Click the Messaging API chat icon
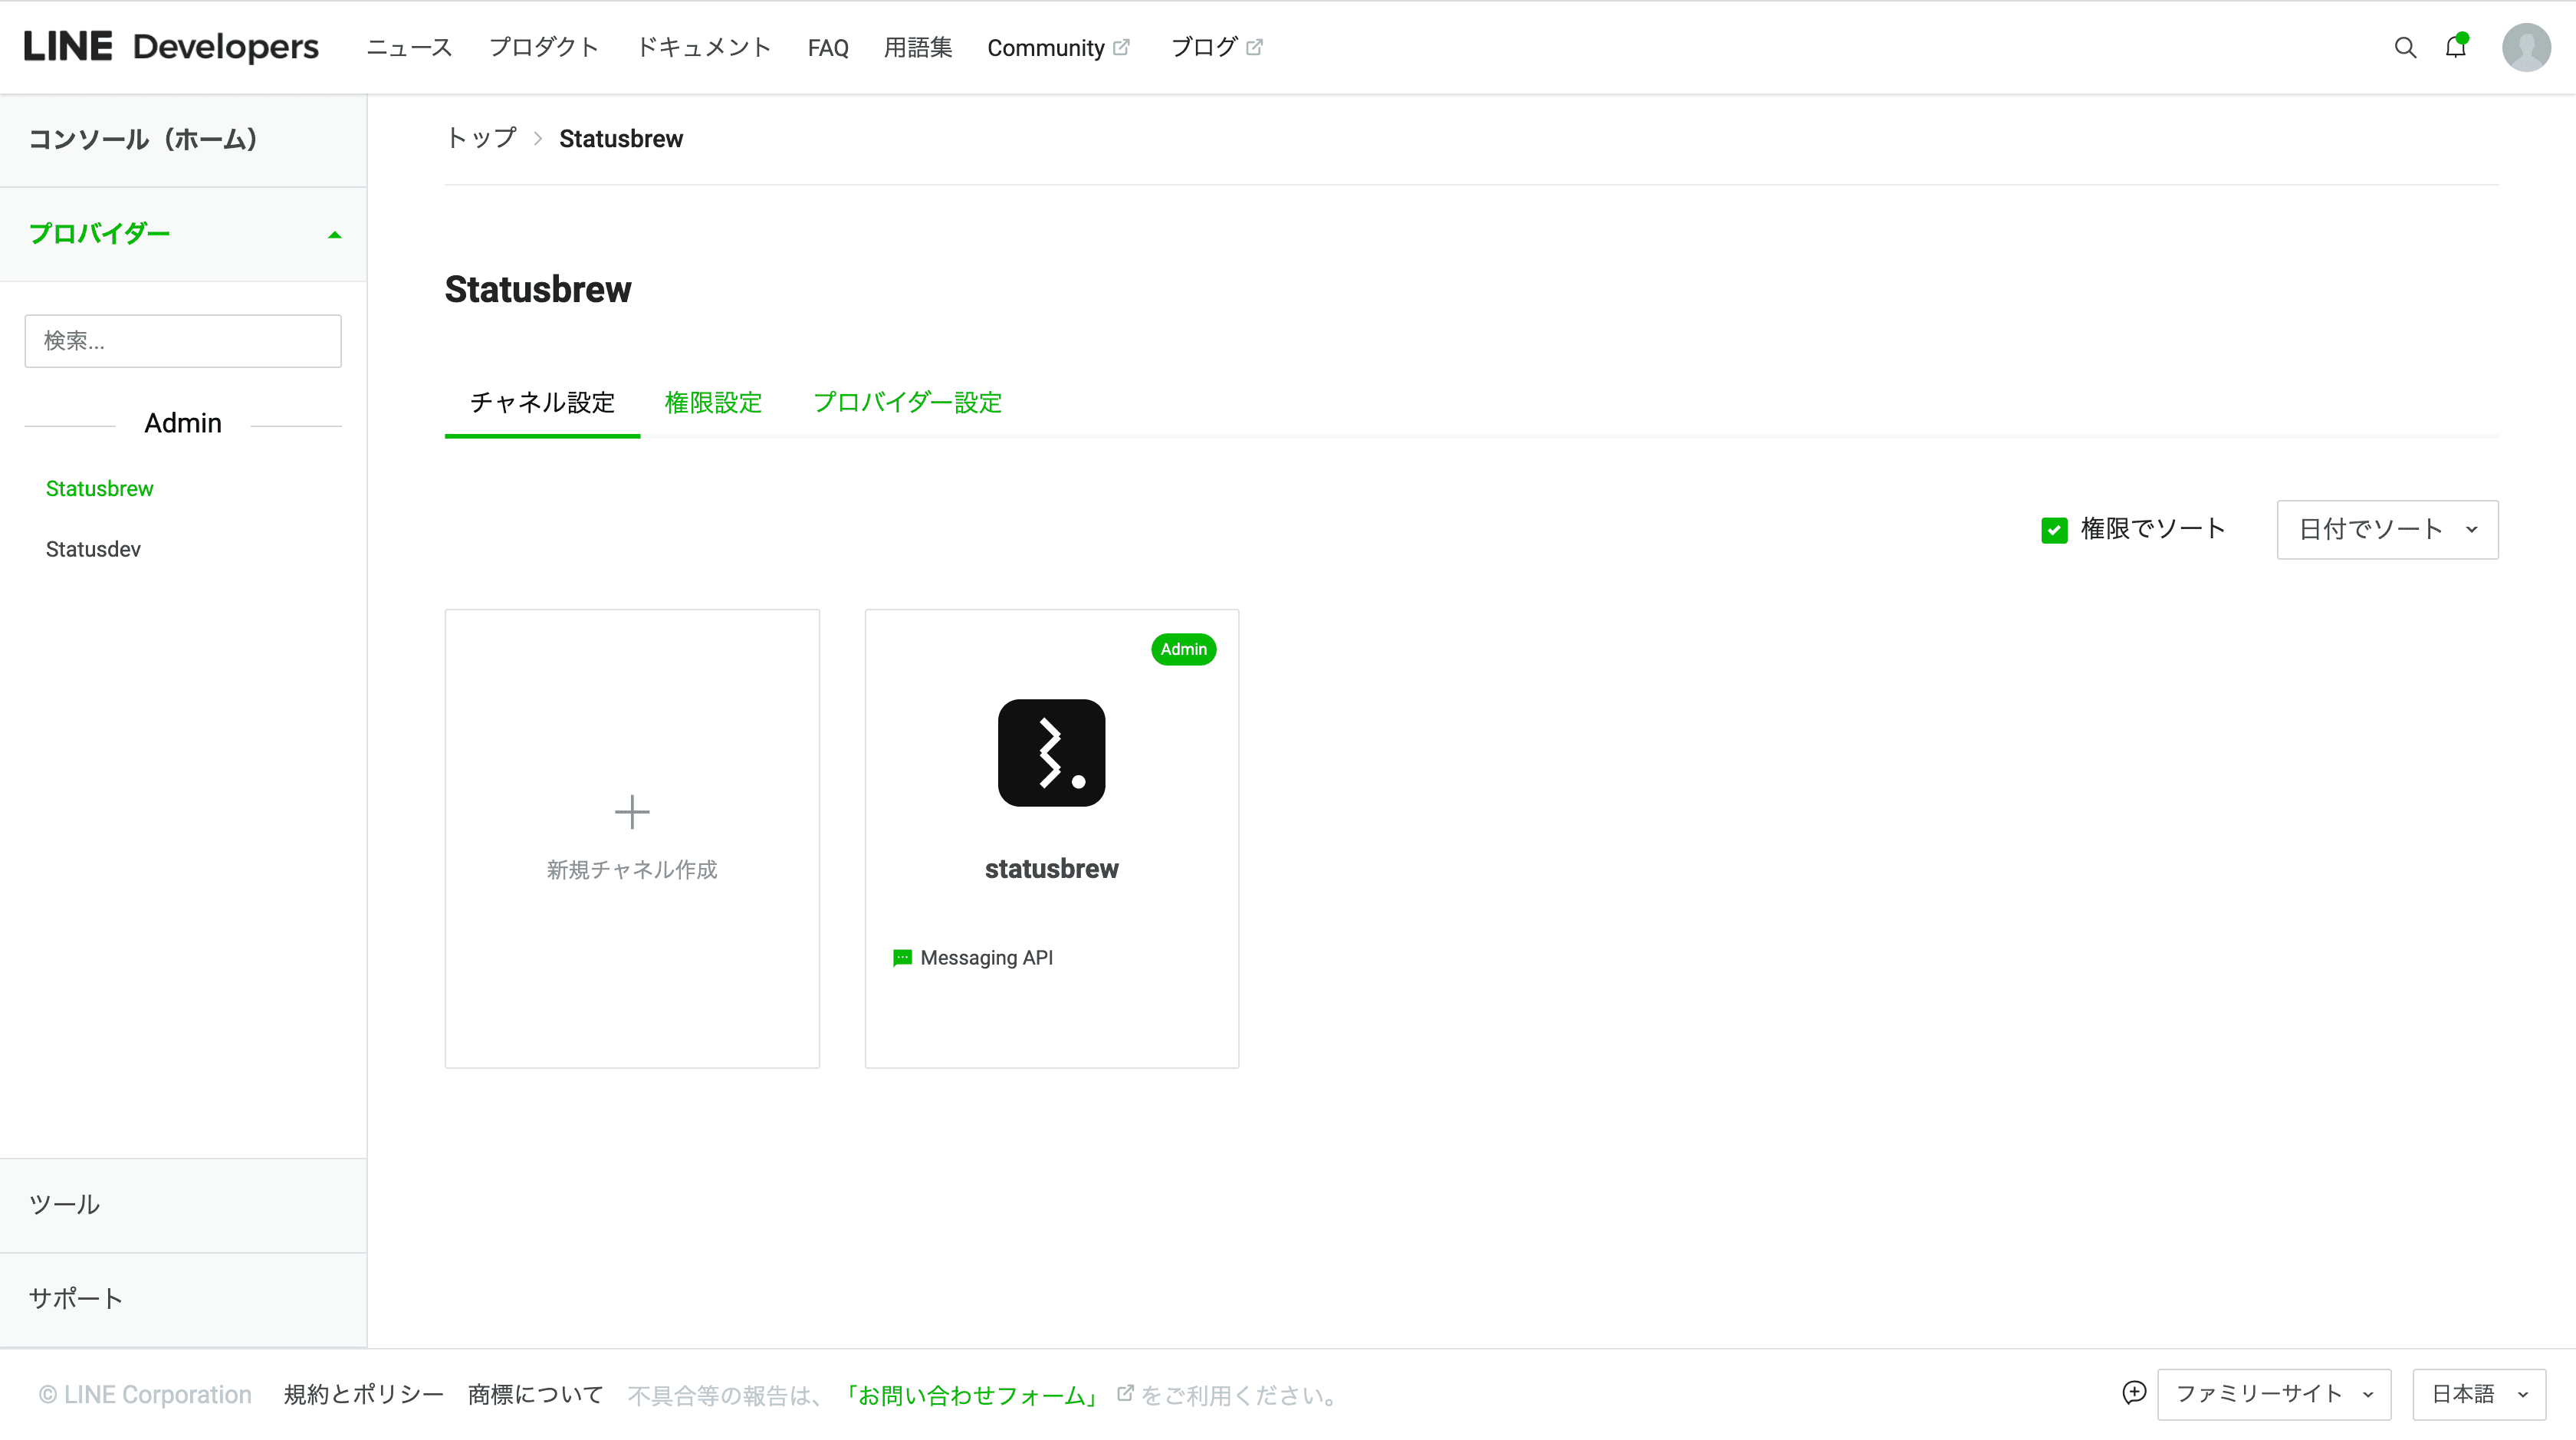Image resolution: width=2576 pixels, height=1440 pixels. click(x=902, y=958)
